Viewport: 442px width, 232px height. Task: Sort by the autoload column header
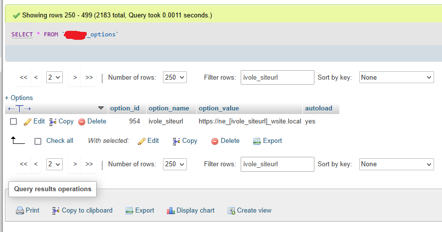318,109
